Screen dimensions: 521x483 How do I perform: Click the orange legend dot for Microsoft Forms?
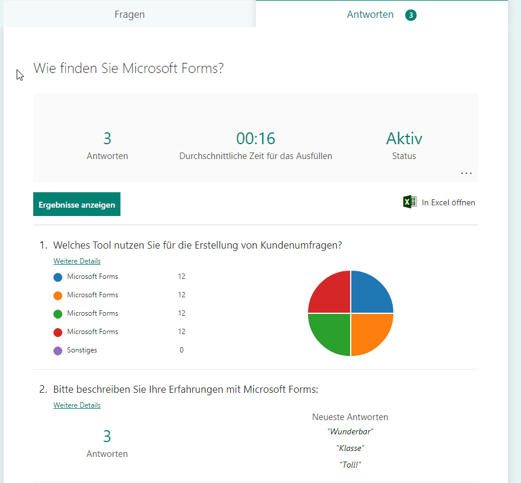pyautogui.click(x=58, y=295)
